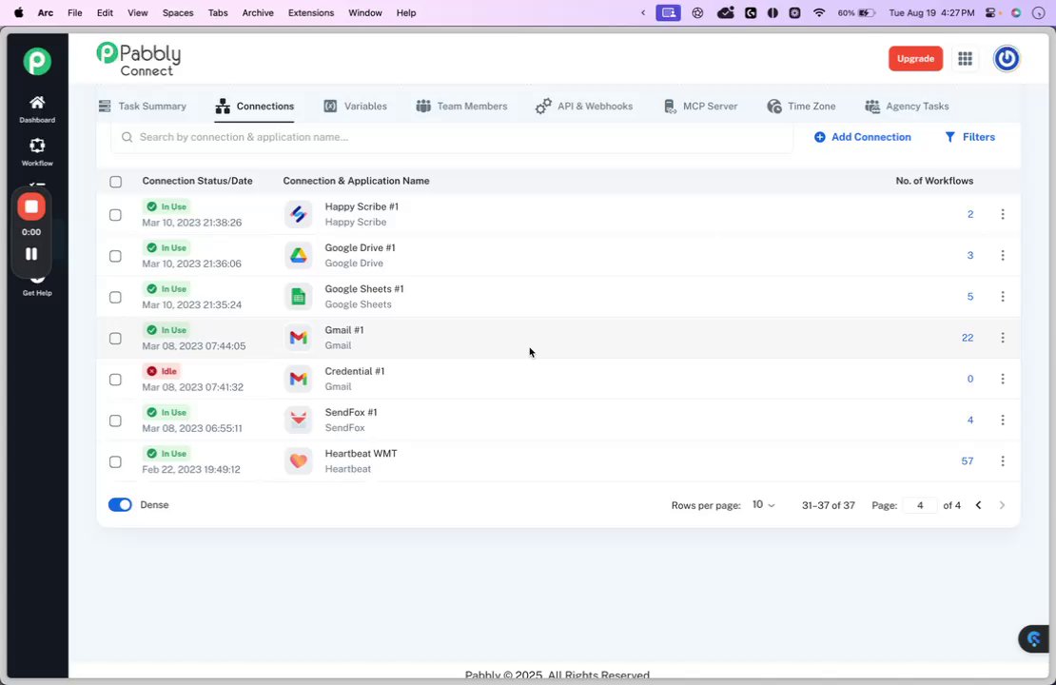Click the Google Drive app icon
The width and height of the screenshot is (1056, 685).
299,255
